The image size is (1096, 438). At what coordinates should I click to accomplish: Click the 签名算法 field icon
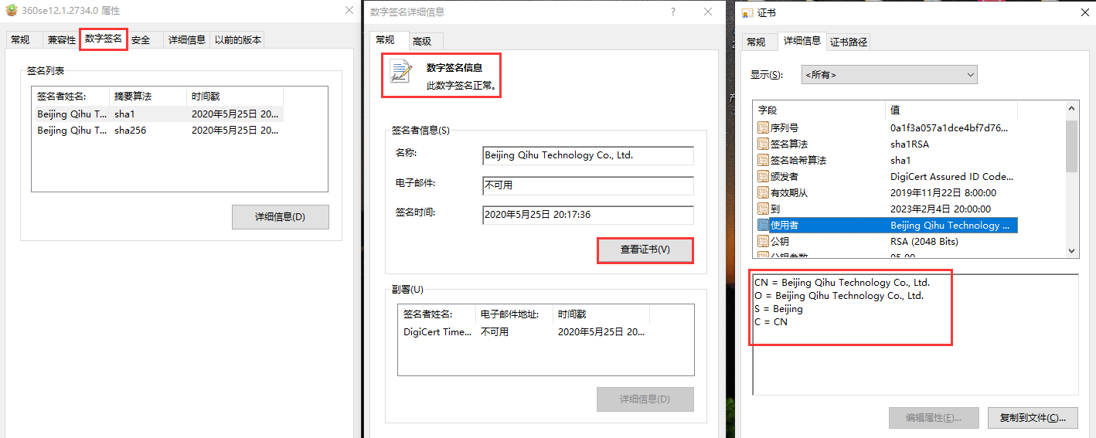[764, 144]
